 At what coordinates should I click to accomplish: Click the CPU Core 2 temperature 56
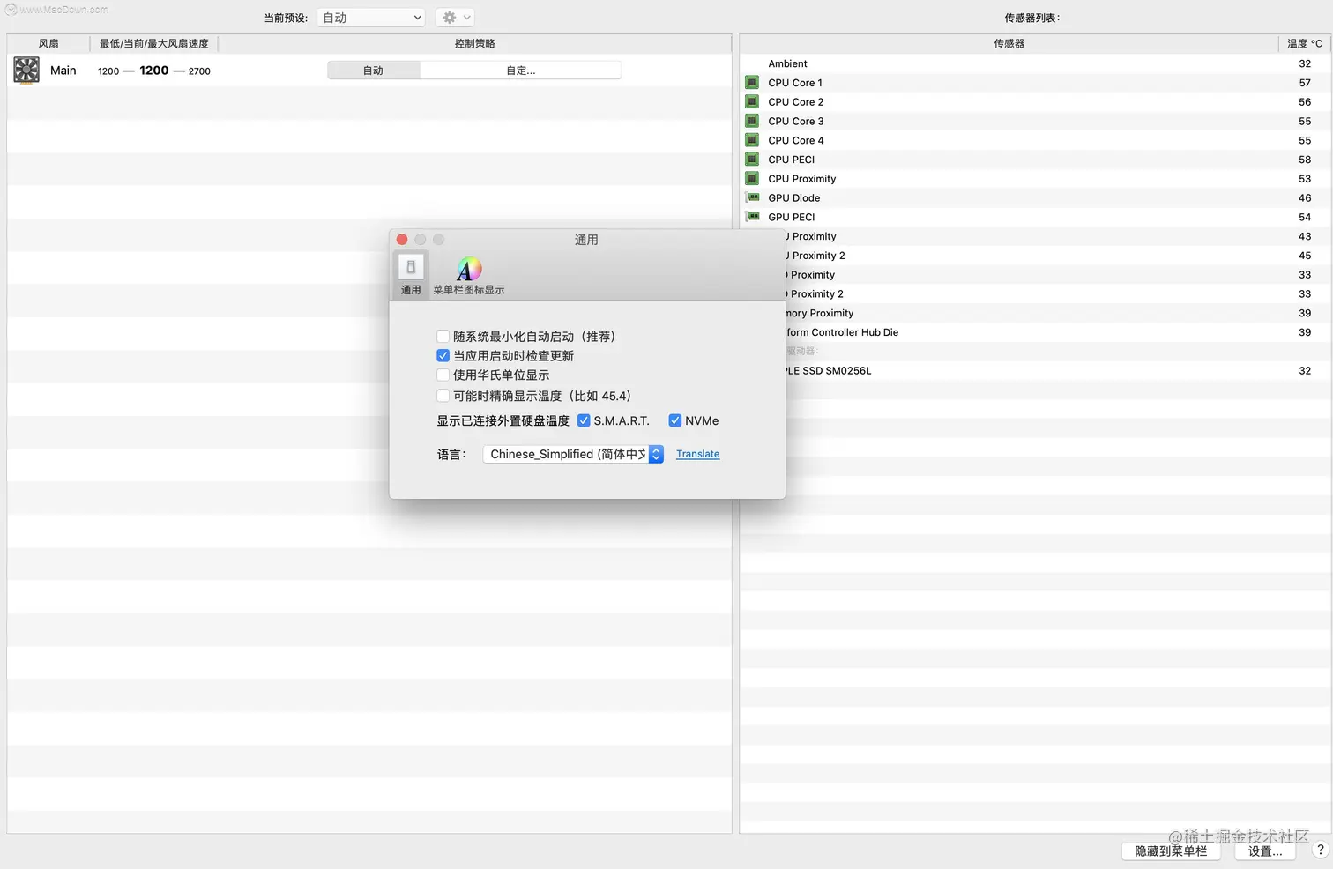[1305, 102]
